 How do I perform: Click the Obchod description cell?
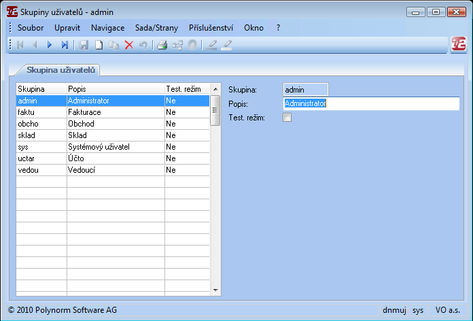click(116, 124)
